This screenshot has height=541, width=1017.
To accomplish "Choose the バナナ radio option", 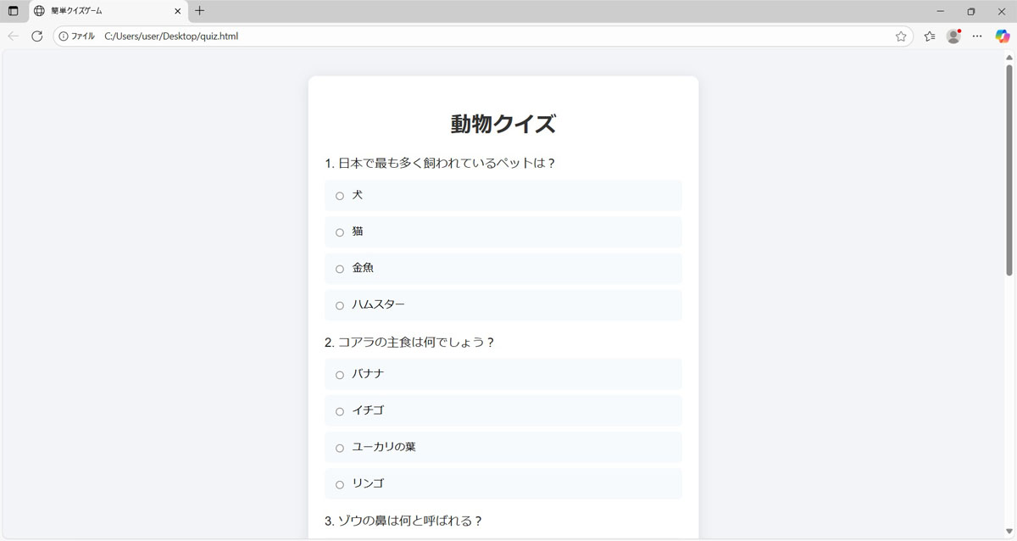I will pos(340,375).
